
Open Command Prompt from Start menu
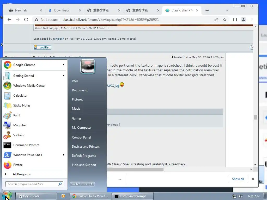(x=35, y=145)
